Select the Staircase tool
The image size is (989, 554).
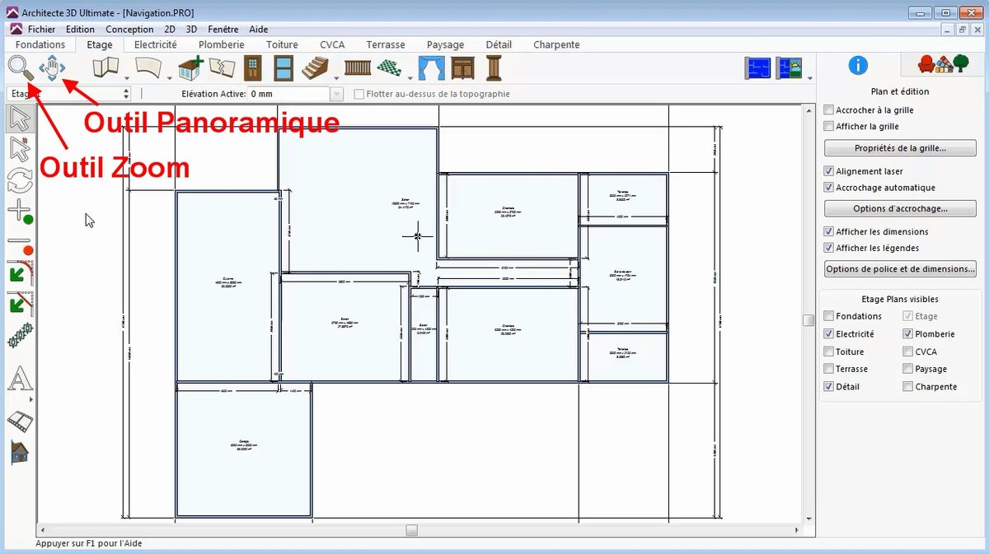click(314, 68)
